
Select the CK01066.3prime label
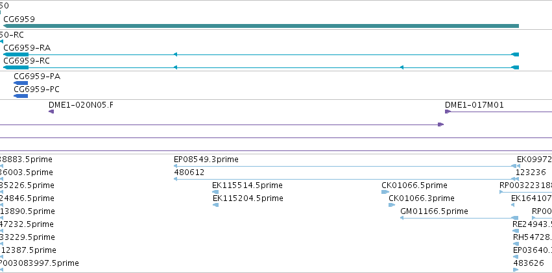[x=422, y=198]
